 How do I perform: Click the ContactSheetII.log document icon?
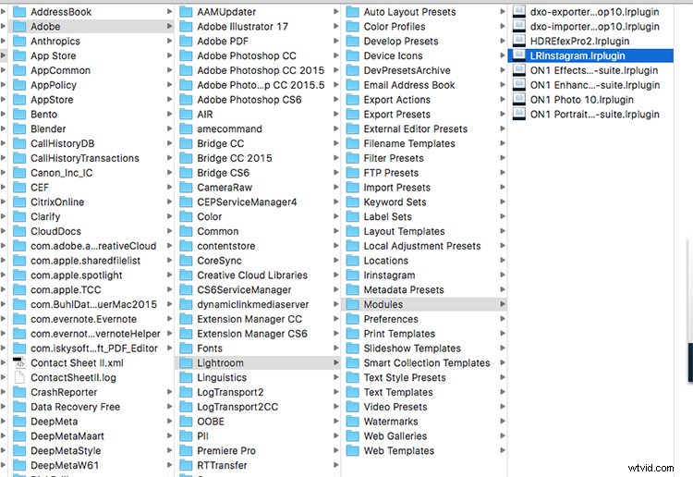click(18, 378)
